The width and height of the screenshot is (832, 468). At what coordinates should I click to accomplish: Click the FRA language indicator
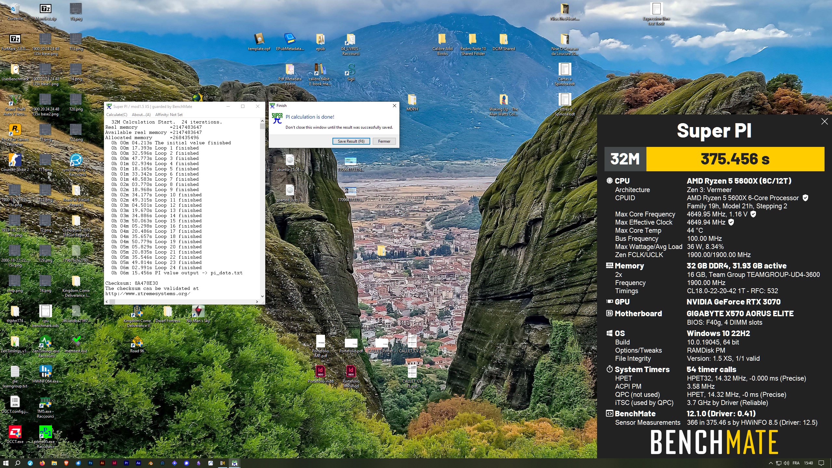coord(796,463)
